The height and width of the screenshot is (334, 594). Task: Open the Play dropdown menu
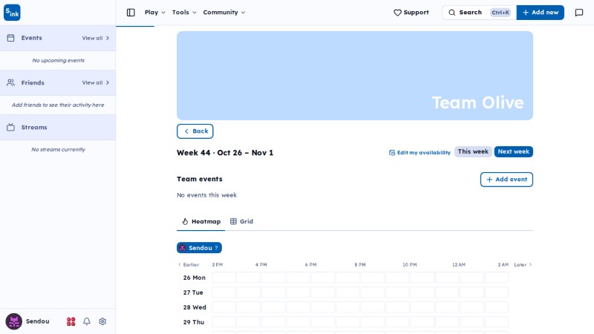[154, 13]
